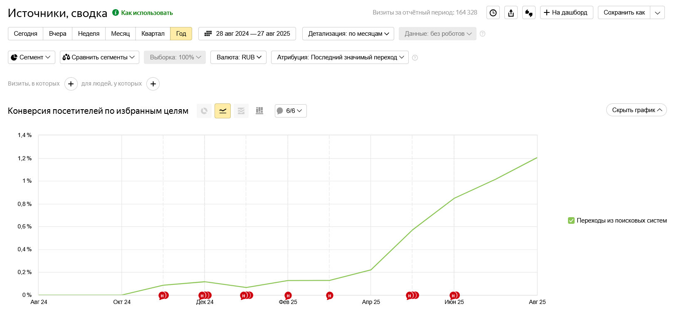Select the 'Квартал' period tab
This screenshot has height=316, width=674.
(x=153, y=34)
